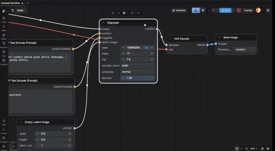Click the filename_prefix field with ComfyUI
Image resolution: width=275 pixels, height=151 pixels.
[x=245, y=50]
